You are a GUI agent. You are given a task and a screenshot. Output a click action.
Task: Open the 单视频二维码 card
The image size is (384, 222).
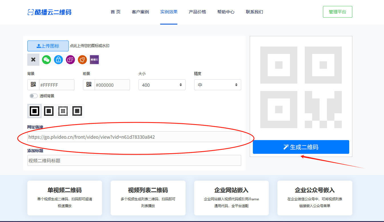pos(65,198)
